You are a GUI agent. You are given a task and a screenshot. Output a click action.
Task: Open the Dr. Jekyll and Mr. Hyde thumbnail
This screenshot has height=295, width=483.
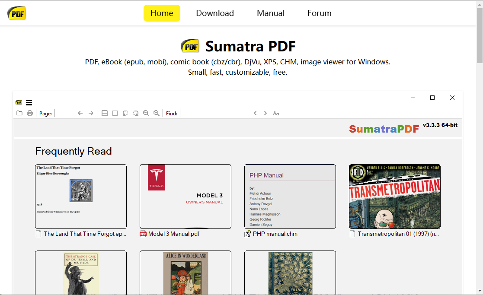(x=81, y=273)
